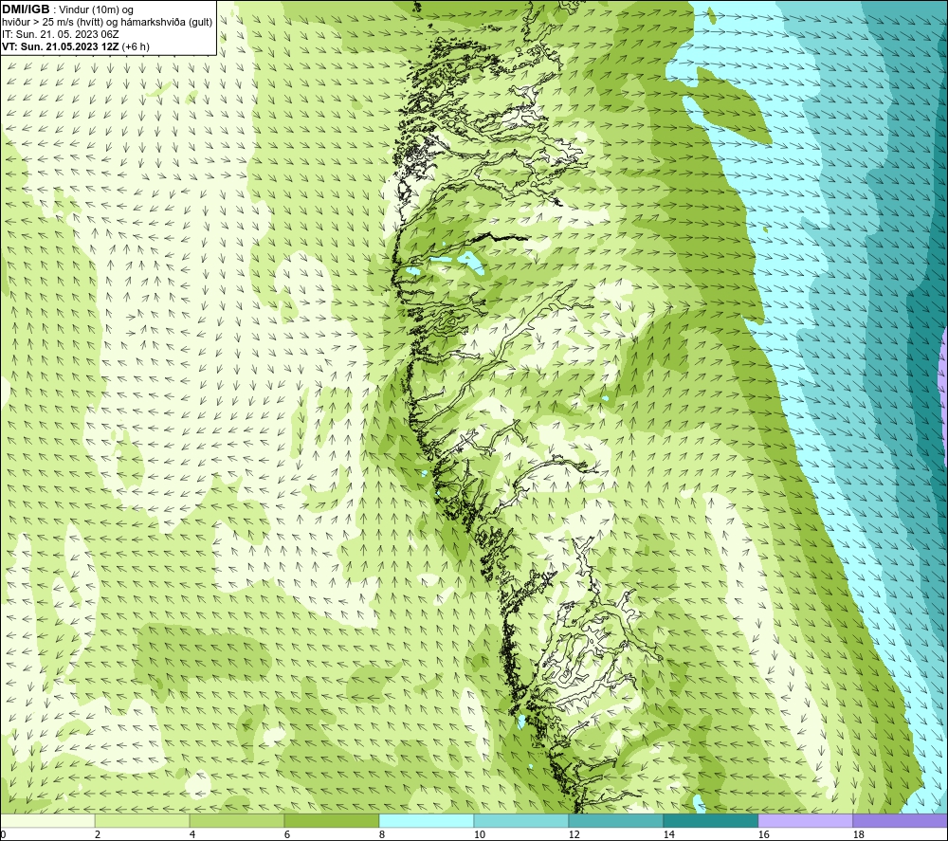Pick the 12–14 m/s teal legend swatch
This screenshot has width=948, height=841.
[x=615, y=821]
